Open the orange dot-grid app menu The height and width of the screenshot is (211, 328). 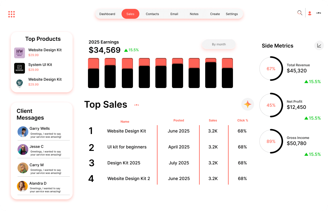11,14
